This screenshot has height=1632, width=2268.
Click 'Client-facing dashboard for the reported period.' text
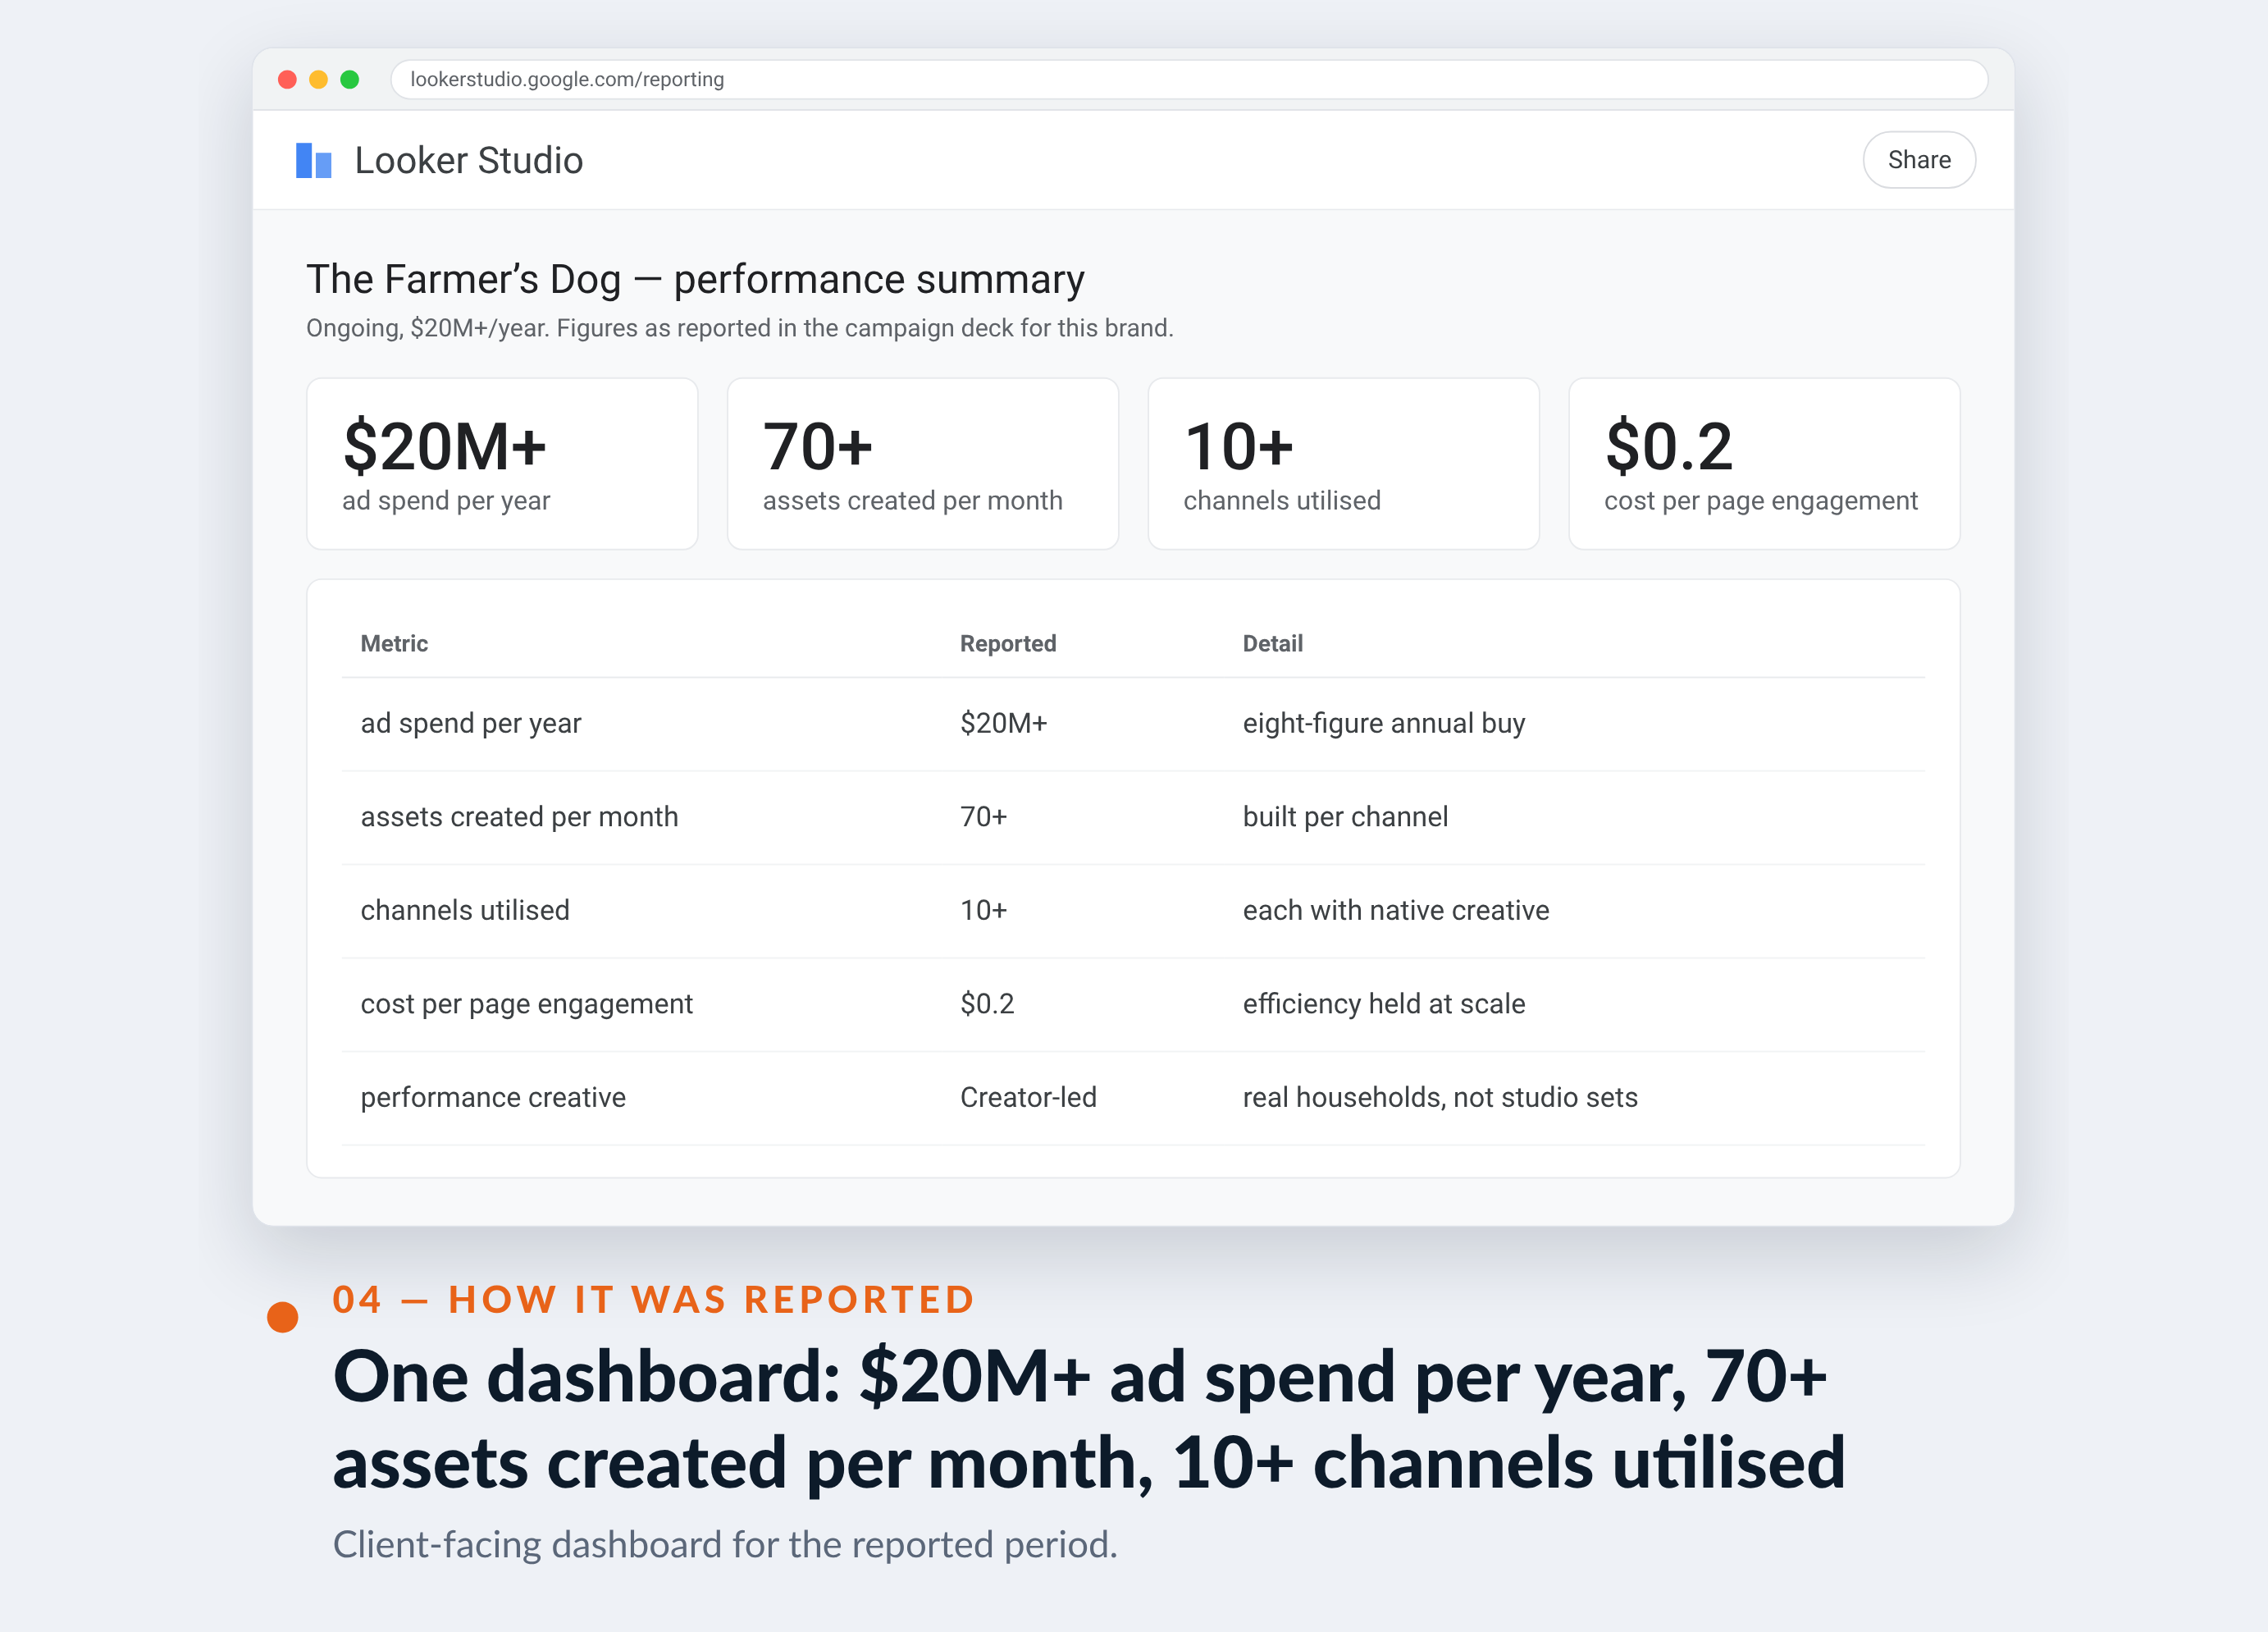pyautogui.click(x=724, y=1544)
